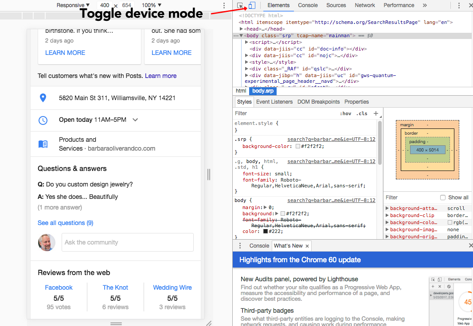Select the Elements tab

click(278, 5)
